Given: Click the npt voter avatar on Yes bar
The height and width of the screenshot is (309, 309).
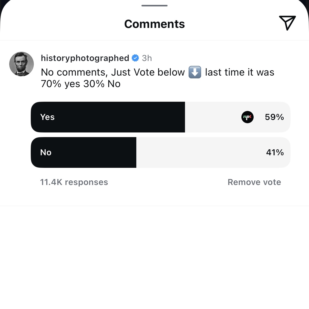Looking at the screenshot, I should point(247,117).
